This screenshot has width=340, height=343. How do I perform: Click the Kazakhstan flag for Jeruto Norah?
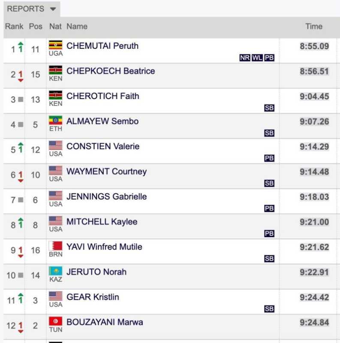point(55,271)
